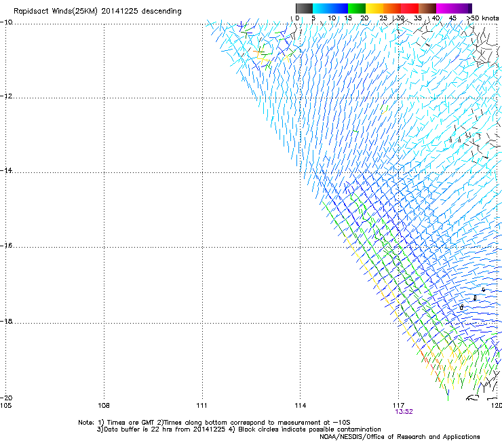Click the purple '13:52' swath time stamp
The image size is (502, 441).
click(404, 412)
